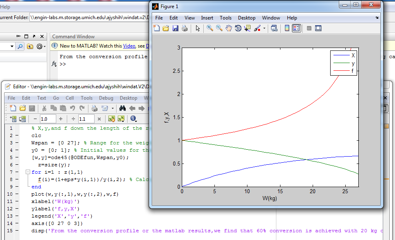Viewport: 395px width, 240px height.
Task: Expand the dropdown arrow beside Editor publish icon
Action: point(113,108)
